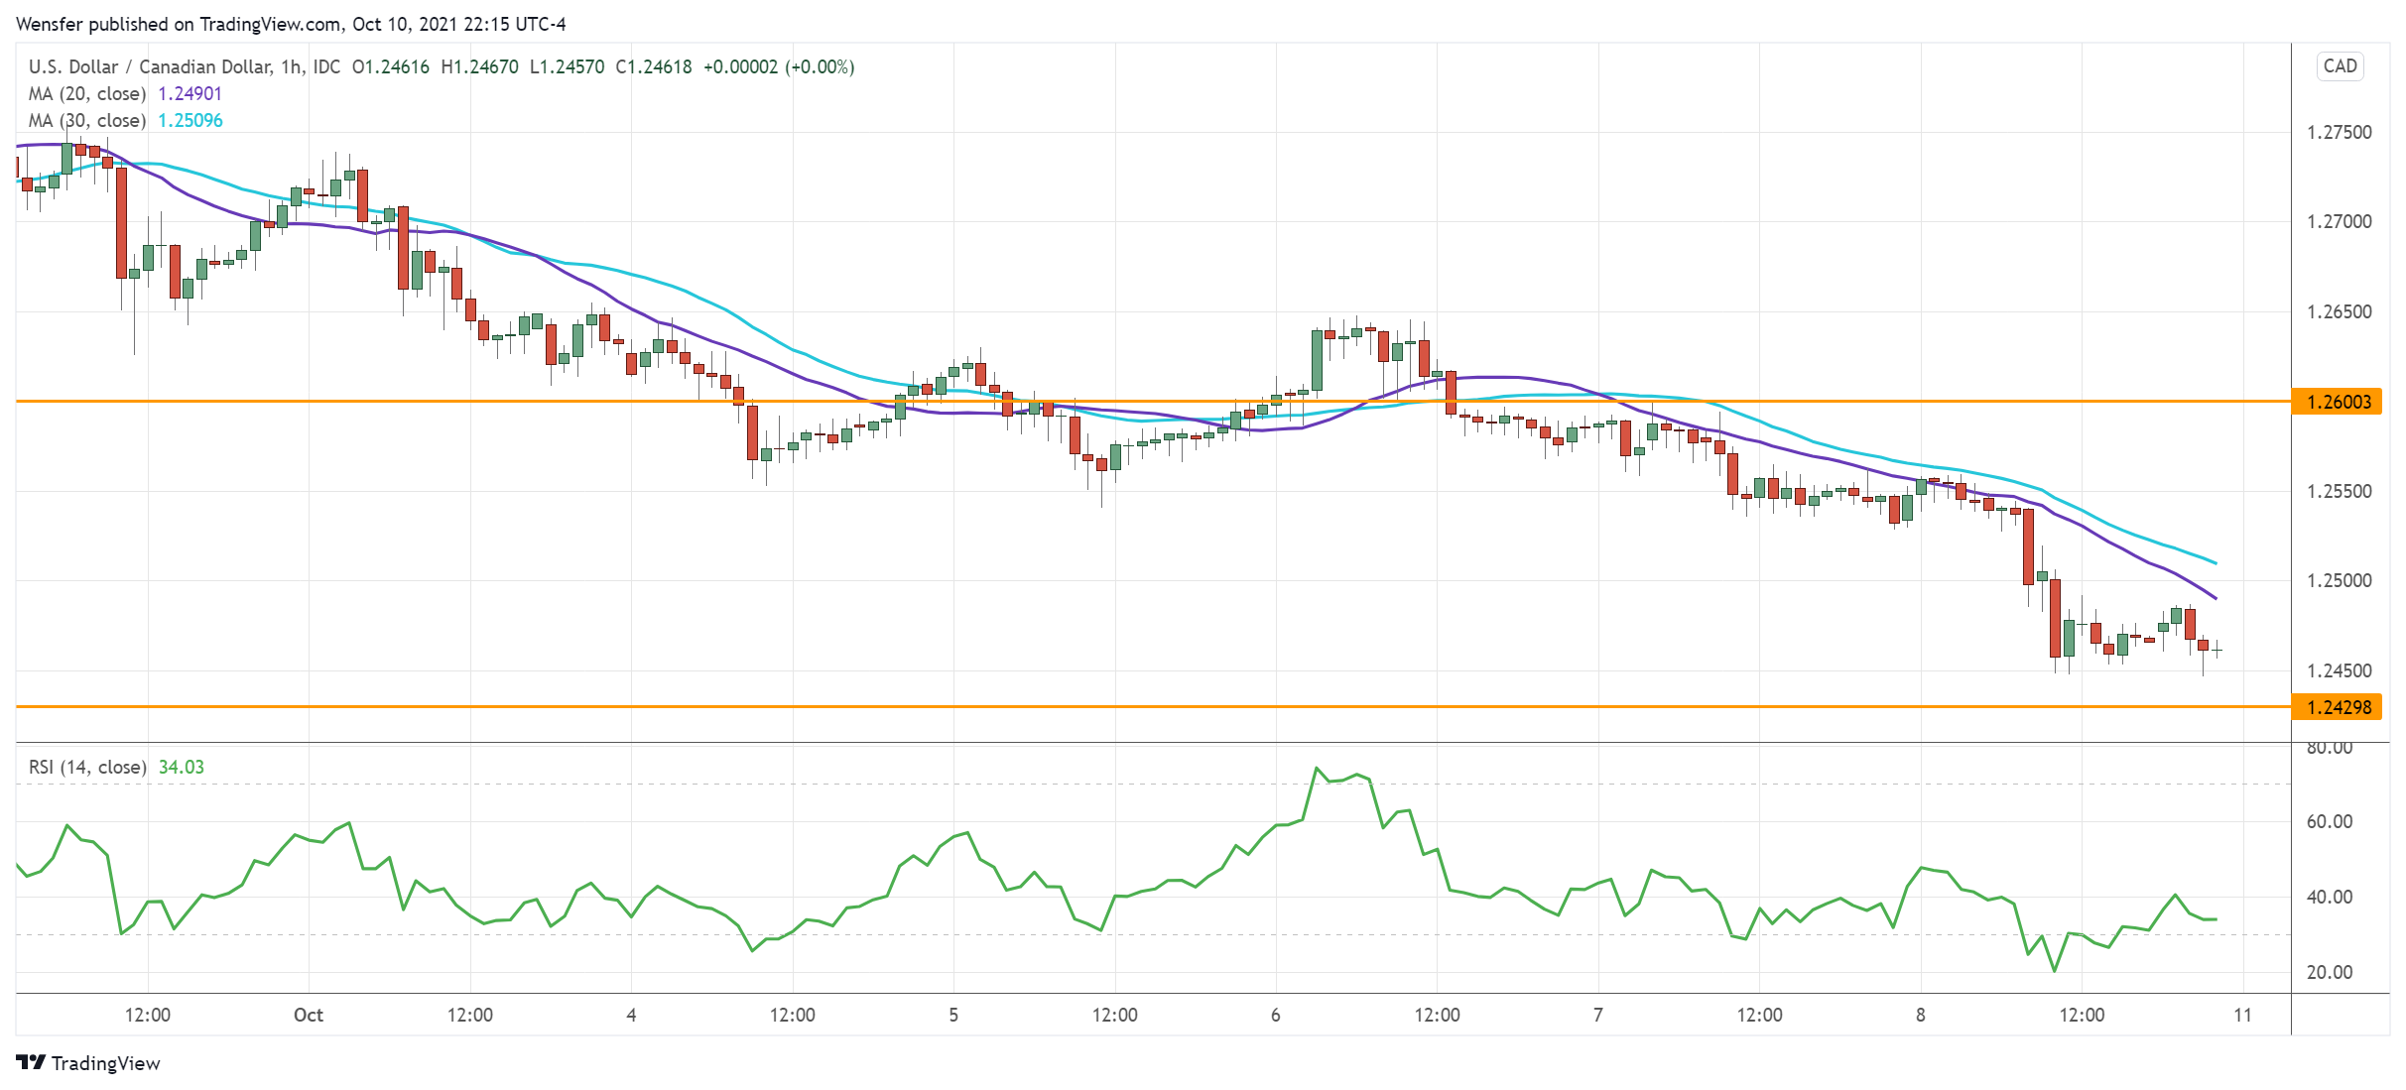The image size is (2406, 1090).
Task: Click the 11 date label on time axis
Action: [x=2242, y=1015]
